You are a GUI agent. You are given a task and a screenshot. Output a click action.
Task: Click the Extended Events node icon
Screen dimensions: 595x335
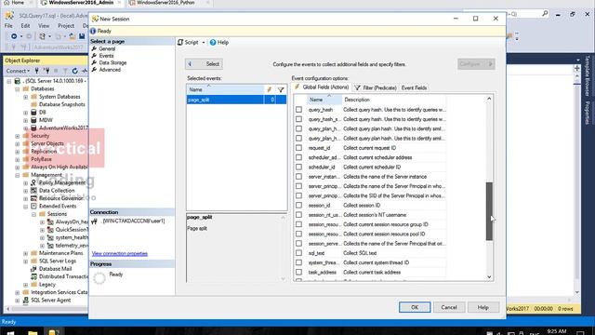(33, 206)
